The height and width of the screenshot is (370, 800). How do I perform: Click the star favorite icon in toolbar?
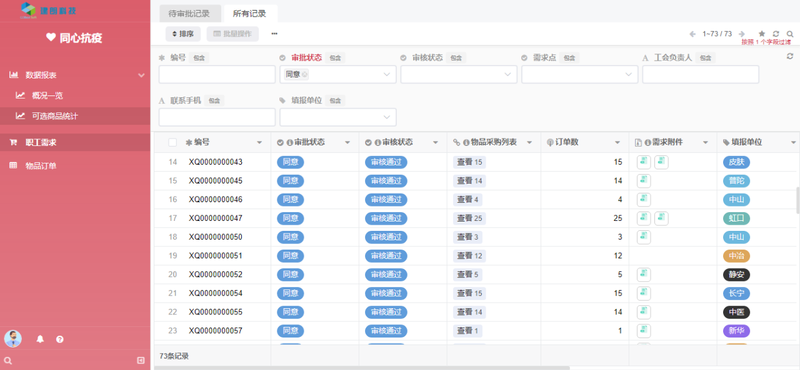point(761,34)
